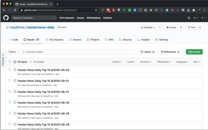Expand the Octotree side panel

click(x=3, y=60)
